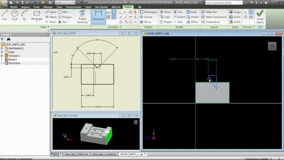Insert an Image

(235, 12)
